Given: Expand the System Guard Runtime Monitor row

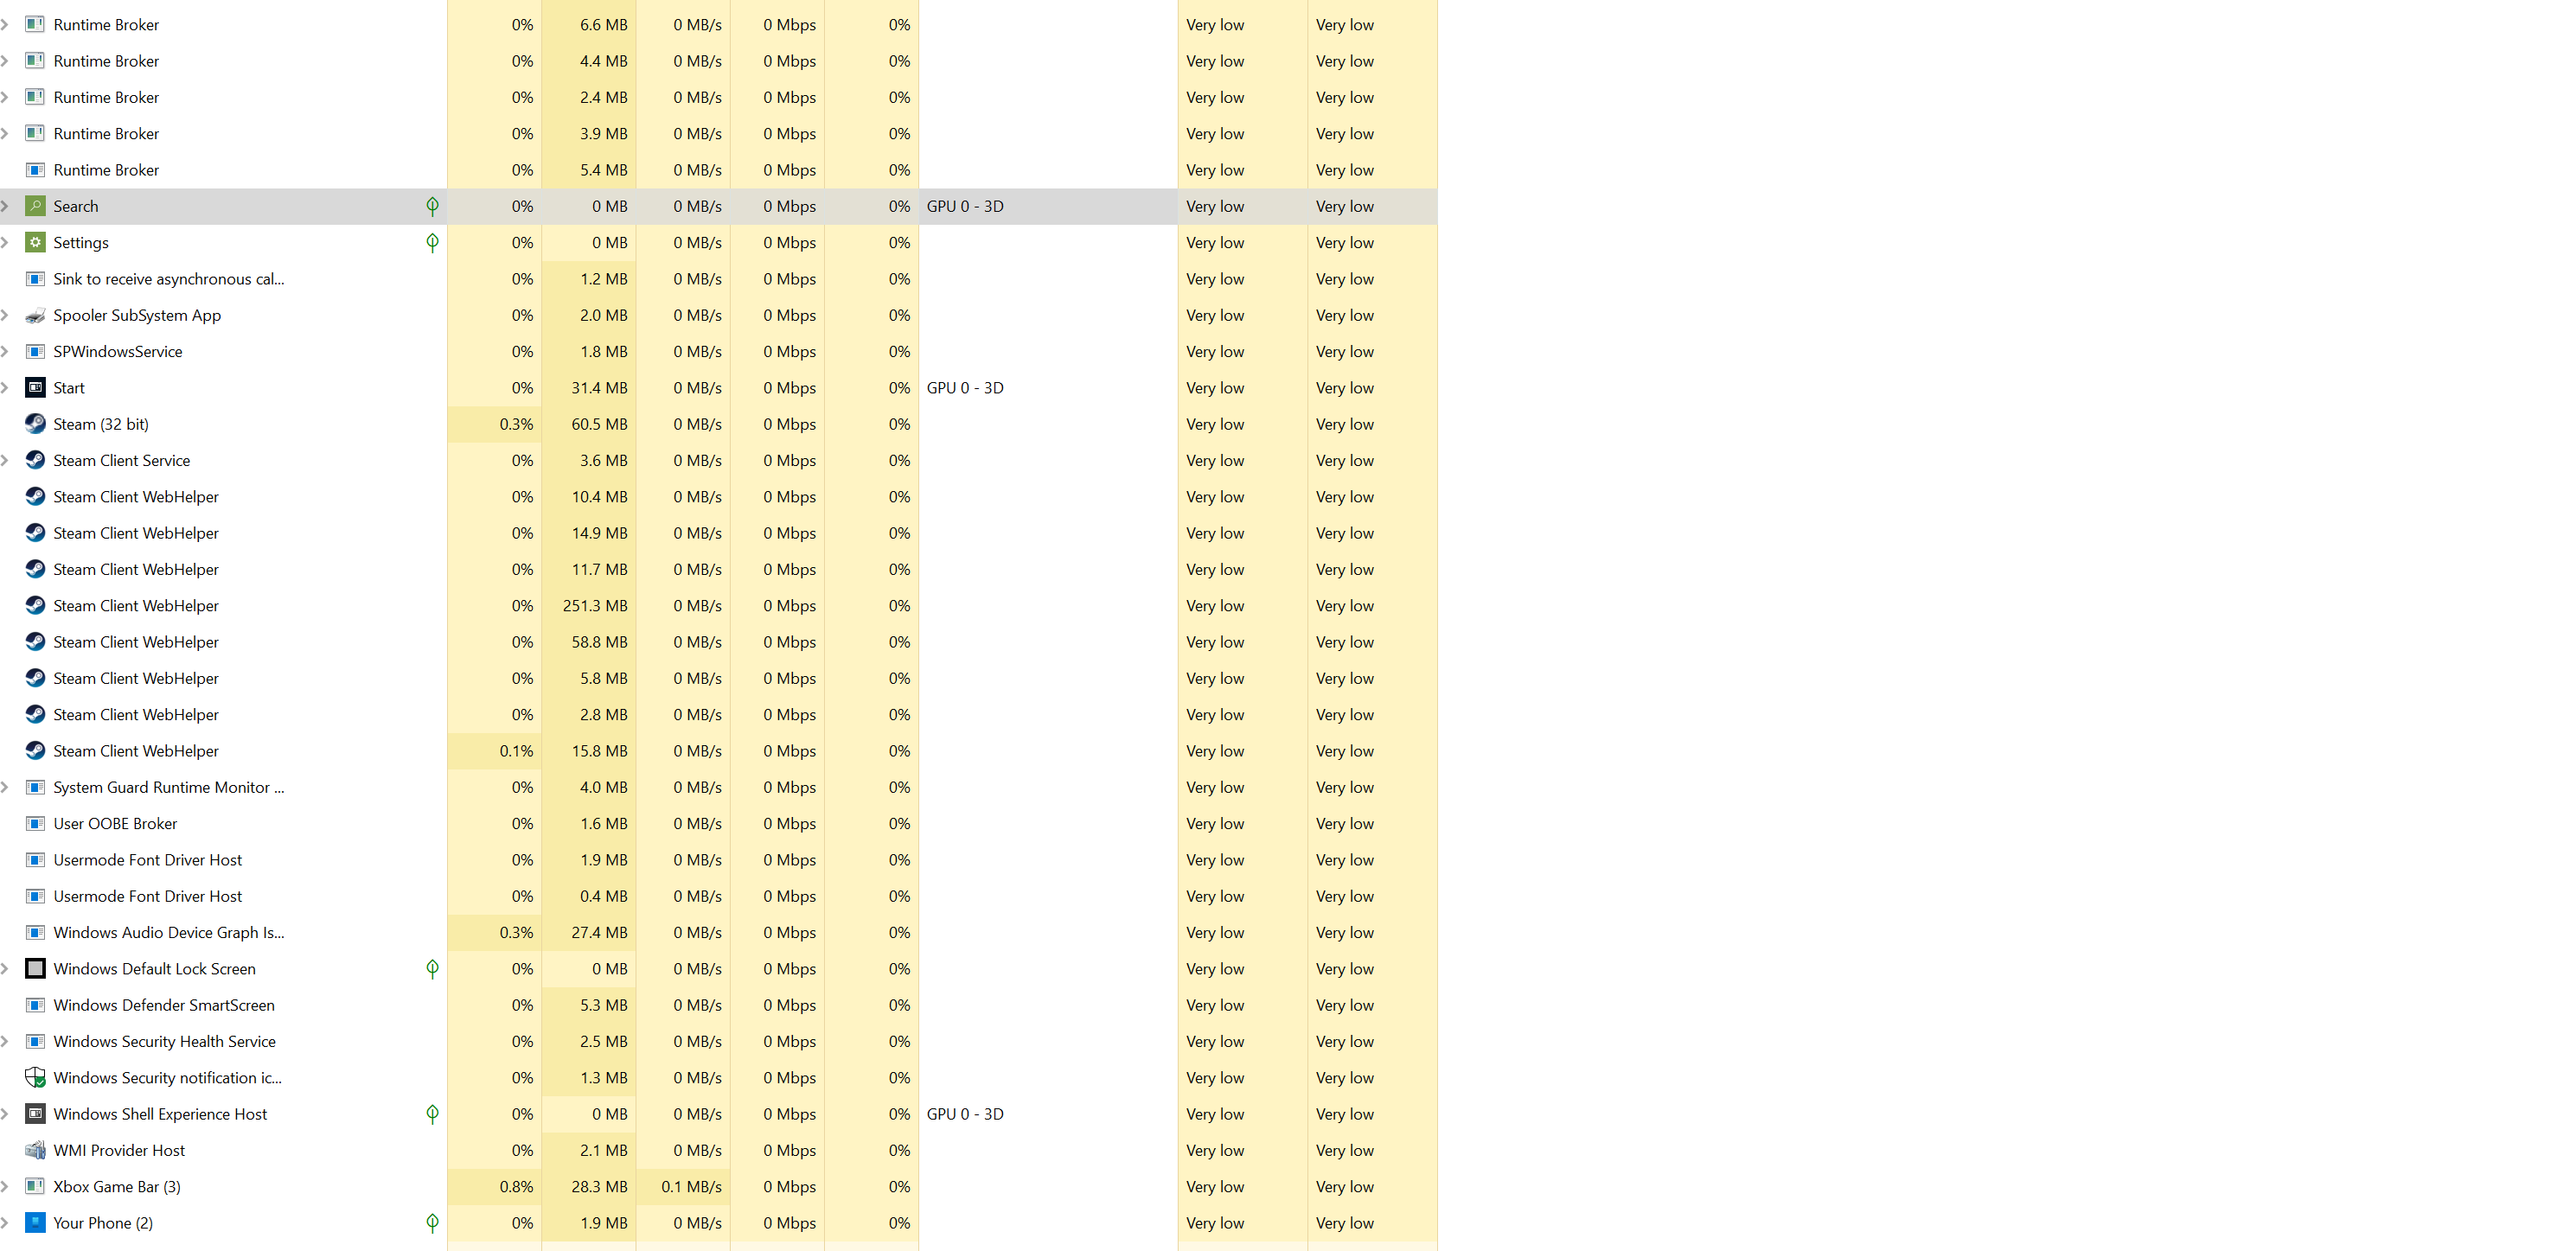Looking at the screenshot, I should pyautogui.click(x=5, y=787).
